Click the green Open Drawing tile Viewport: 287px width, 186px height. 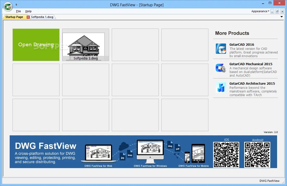[36, 45]
